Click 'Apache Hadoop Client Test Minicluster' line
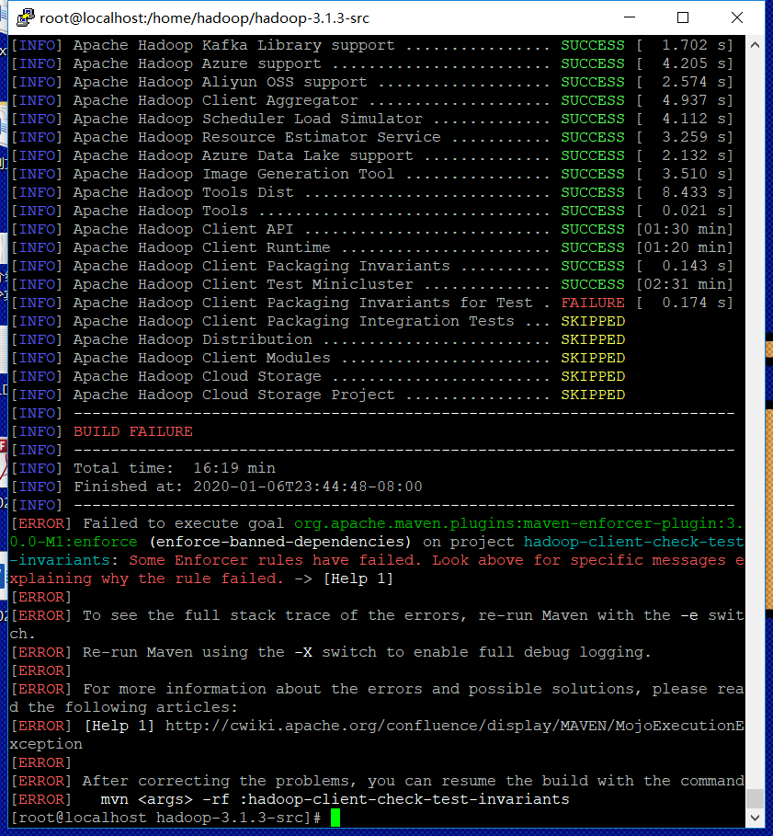 point(372,284)
